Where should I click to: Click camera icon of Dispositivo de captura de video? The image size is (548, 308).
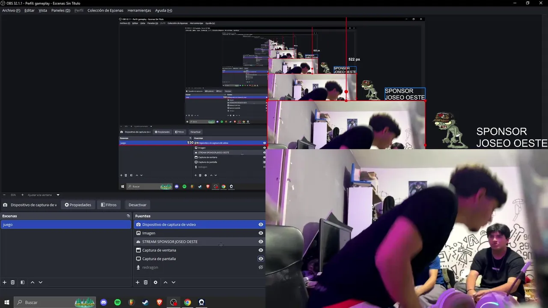click(138, 225)
